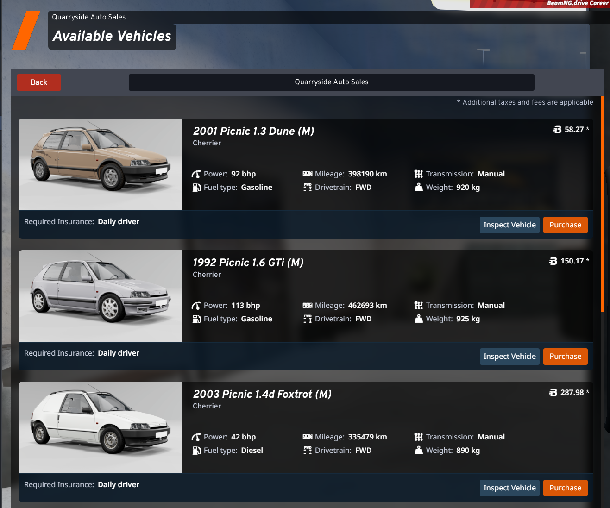
Task: Inspect the 2001 Picnic 1.3 Dune vehicle
Action: 509,225
